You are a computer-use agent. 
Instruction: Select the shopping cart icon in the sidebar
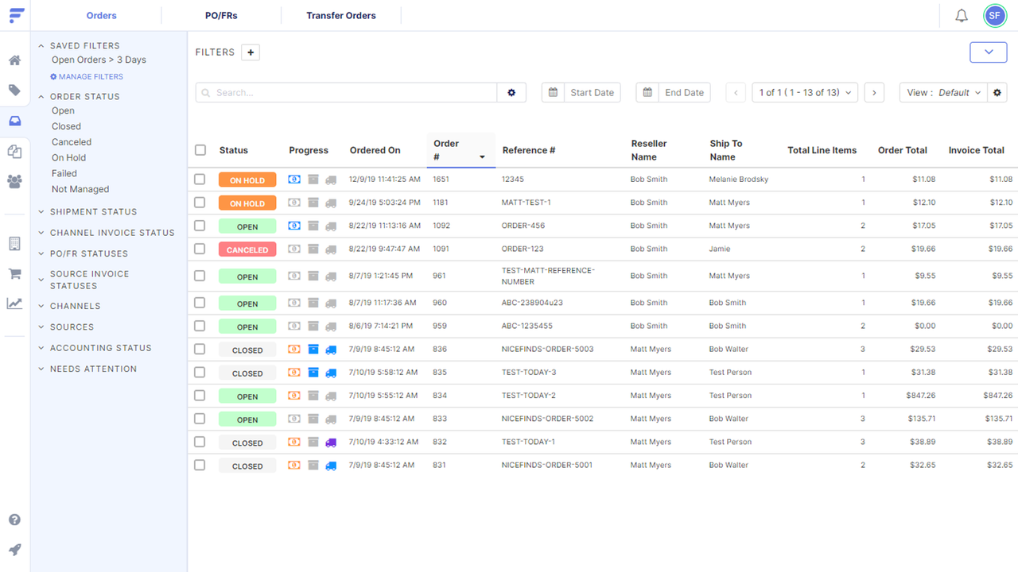point(14,272)
